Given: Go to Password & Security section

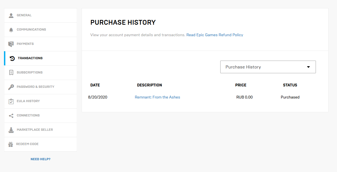Looking at the screenshot, I should click(35, 87).
